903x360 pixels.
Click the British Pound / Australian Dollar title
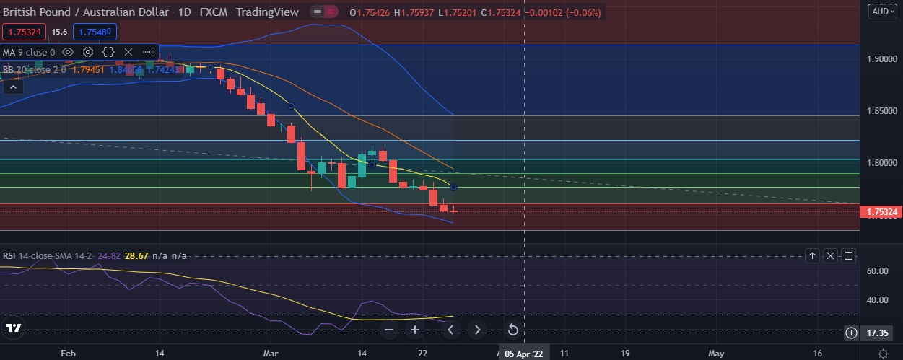(x=86, y=12)
